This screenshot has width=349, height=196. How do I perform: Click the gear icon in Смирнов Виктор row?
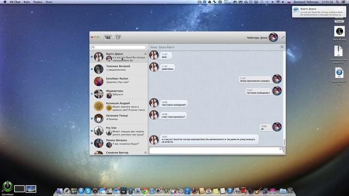pyautogui.click(x=146, y=152)
